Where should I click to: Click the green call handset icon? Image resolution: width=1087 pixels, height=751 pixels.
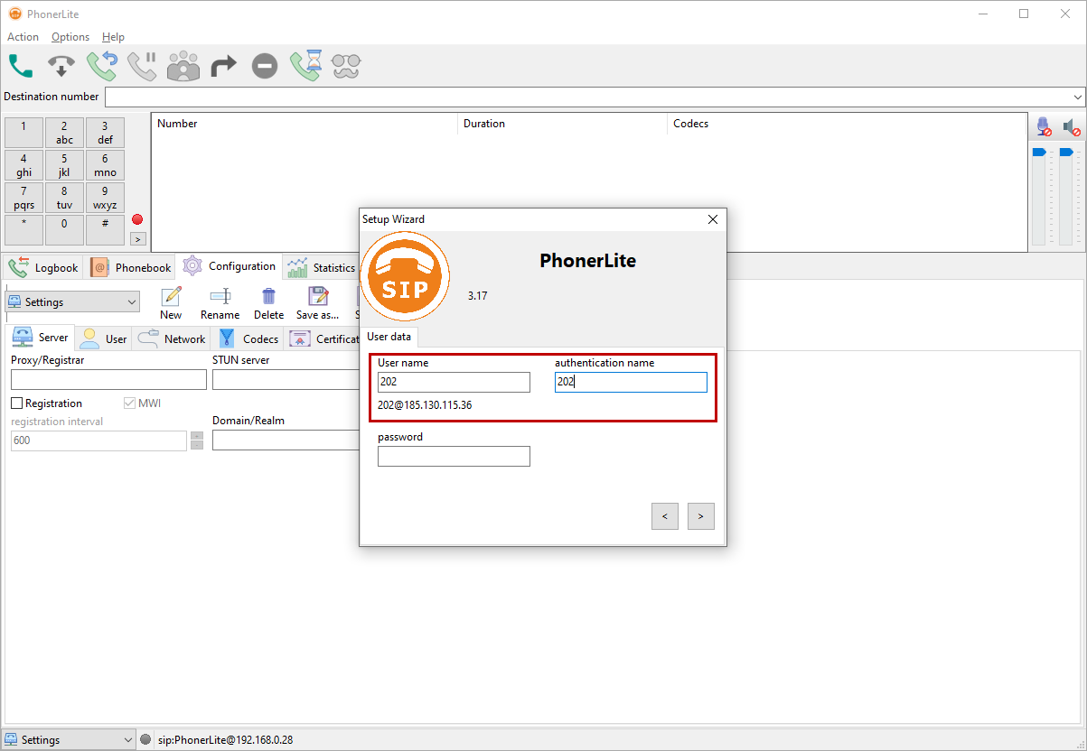21,66
